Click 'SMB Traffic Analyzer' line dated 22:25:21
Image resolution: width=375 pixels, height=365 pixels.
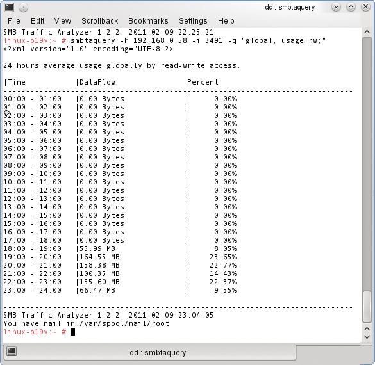108,32
